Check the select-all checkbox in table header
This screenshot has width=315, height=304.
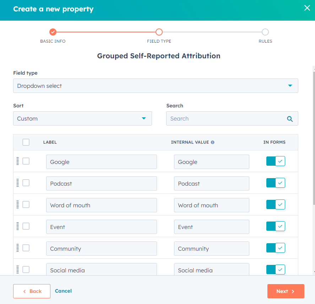tap(26, 142)
